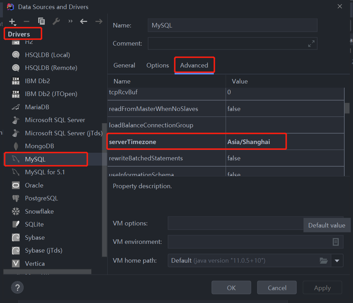The width and height of the screenshot is (353, 303).
Task: Click the Duplicate driver icon
Action: coord(41,21)
